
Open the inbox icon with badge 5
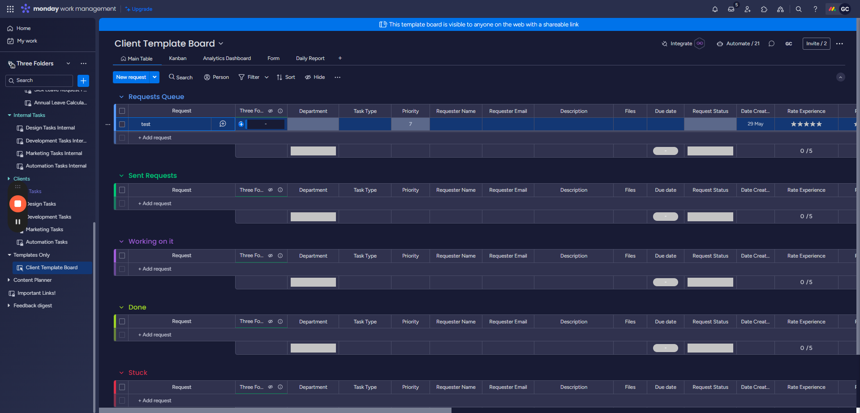pyautogui.click(x=731, y=9)
